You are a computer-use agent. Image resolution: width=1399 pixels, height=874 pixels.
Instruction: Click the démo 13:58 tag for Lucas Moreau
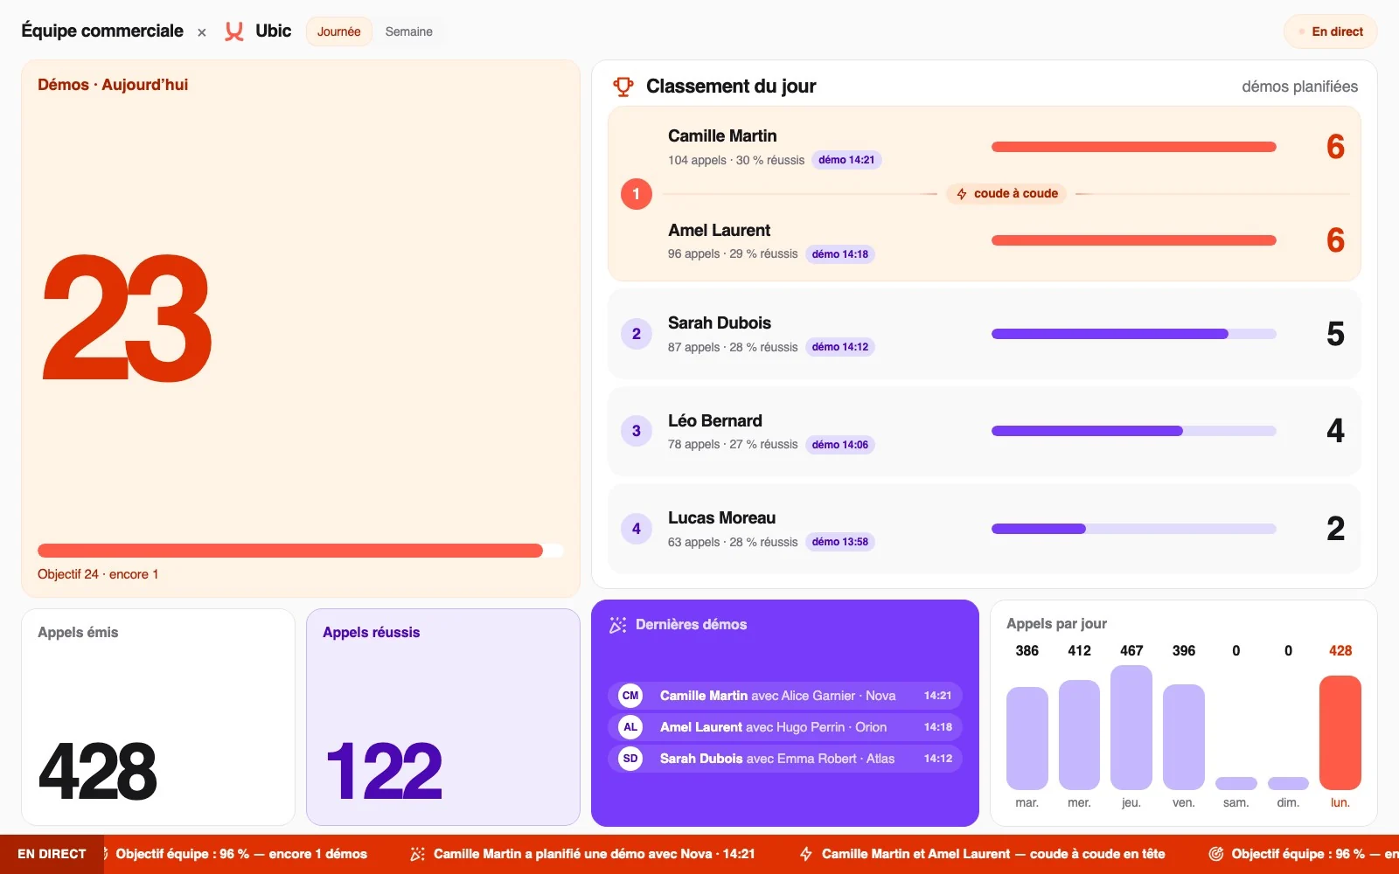(840, 542)
